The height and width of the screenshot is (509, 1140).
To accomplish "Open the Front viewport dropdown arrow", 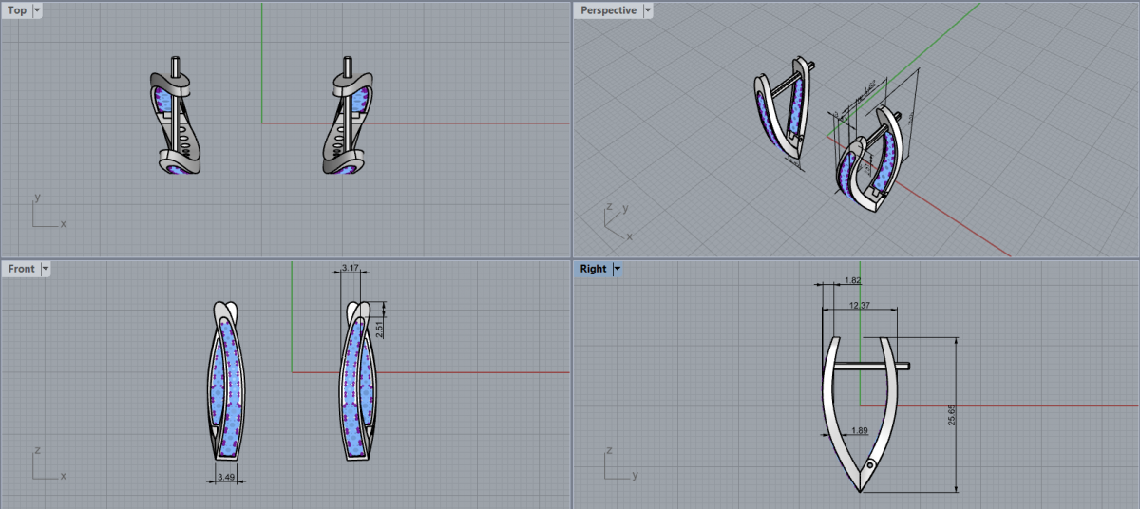I will point(46,269).
